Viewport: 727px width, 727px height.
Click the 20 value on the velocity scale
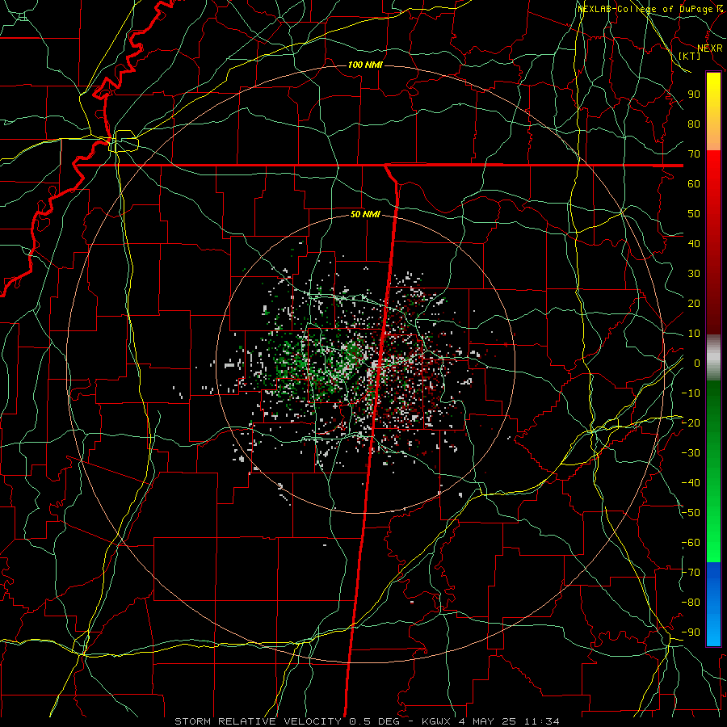pyautogui.click(x=694, y=303)
